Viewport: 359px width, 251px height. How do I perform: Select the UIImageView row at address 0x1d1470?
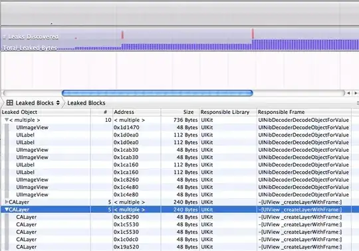[176, 127]
